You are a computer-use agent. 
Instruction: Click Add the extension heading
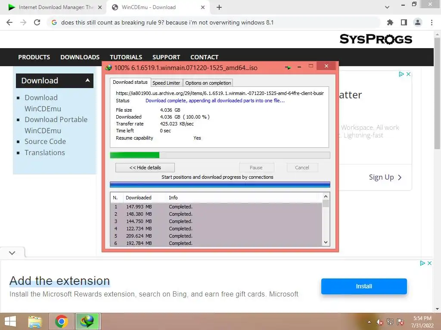point(59,281)
